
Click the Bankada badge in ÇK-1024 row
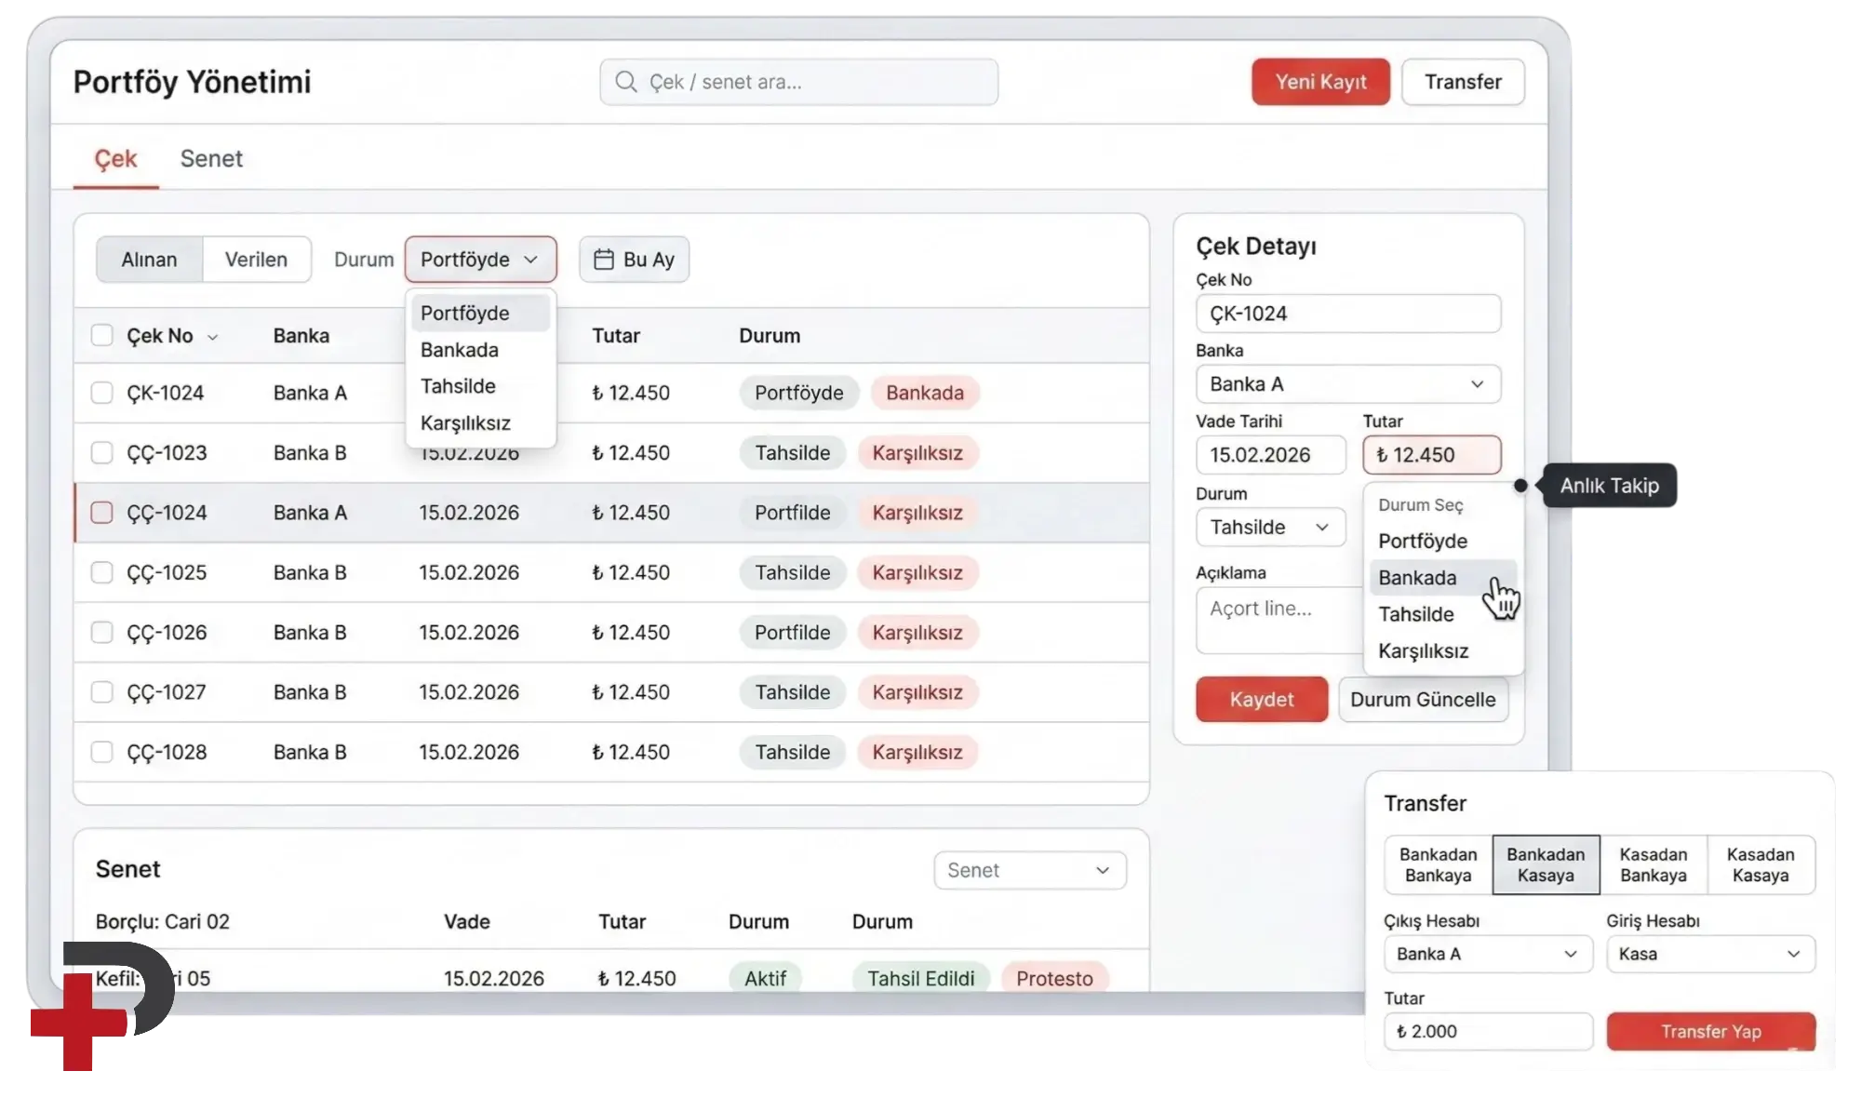point(924,393)
